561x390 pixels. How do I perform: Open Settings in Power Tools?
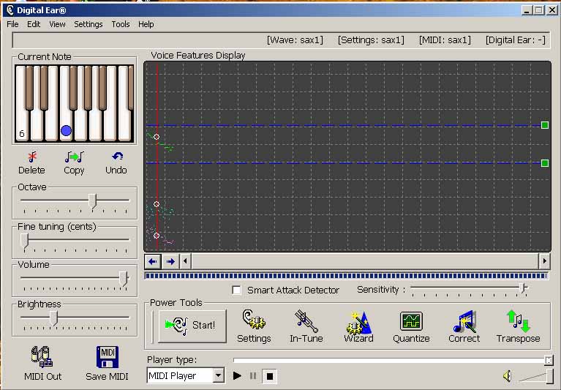pos(254,321)
